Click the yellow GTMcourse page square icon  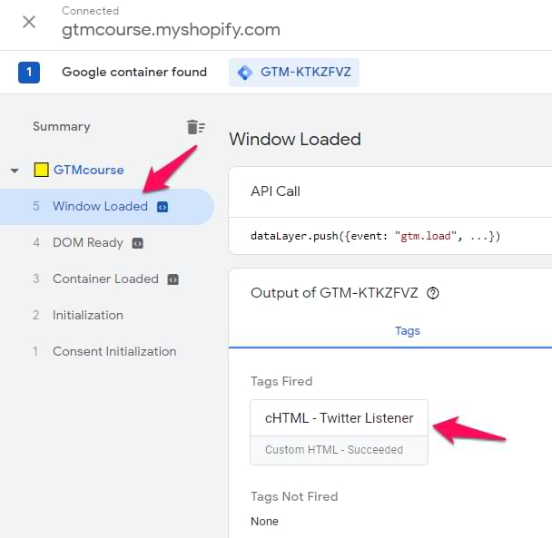click(x=41, y=170)
